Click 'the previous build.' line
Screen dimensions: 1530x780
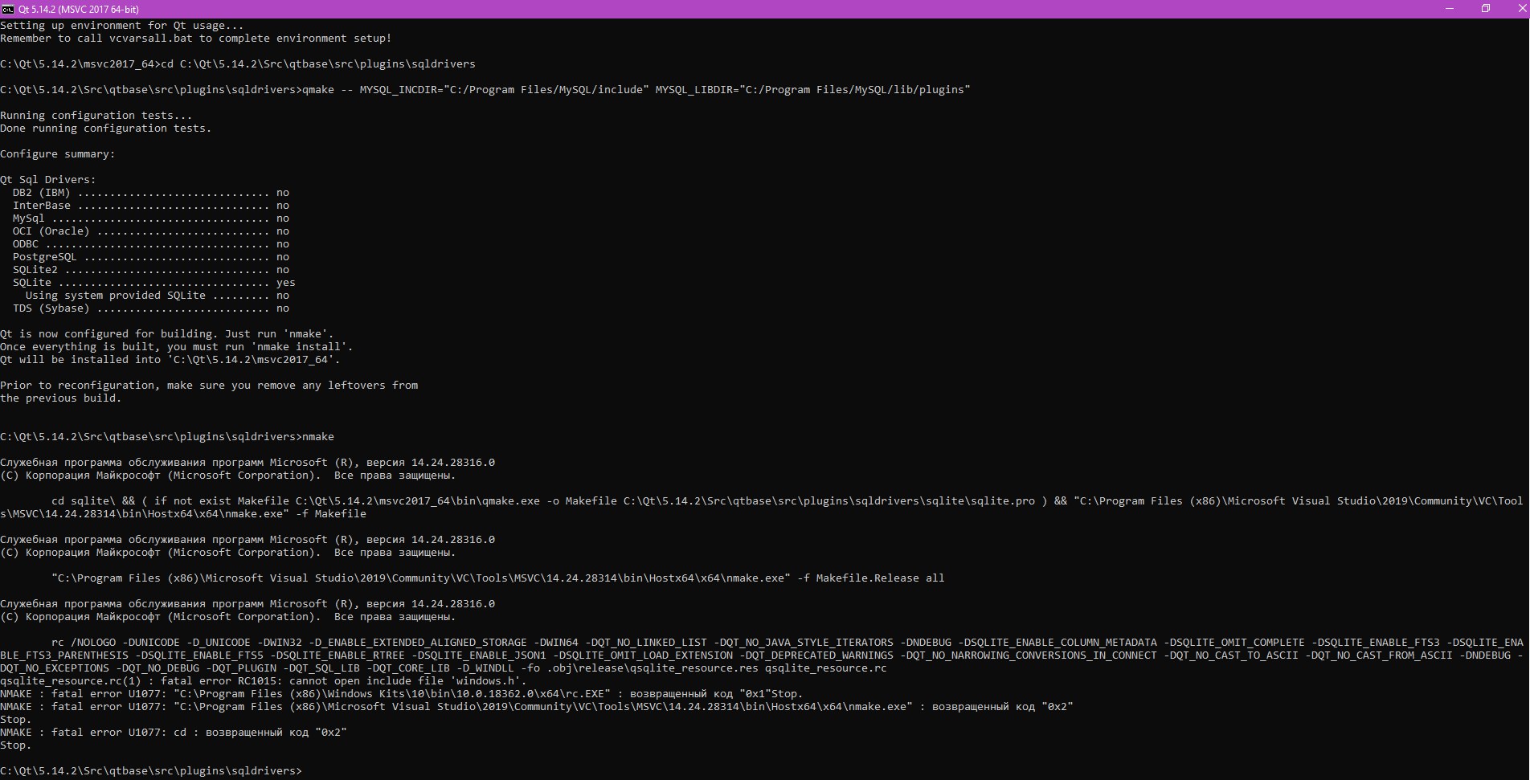click(61, 398)
